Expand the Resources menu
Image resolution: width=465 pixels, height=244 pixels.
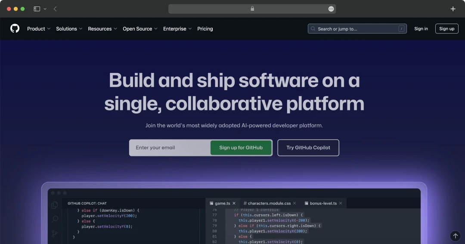(x=102, y=29)
